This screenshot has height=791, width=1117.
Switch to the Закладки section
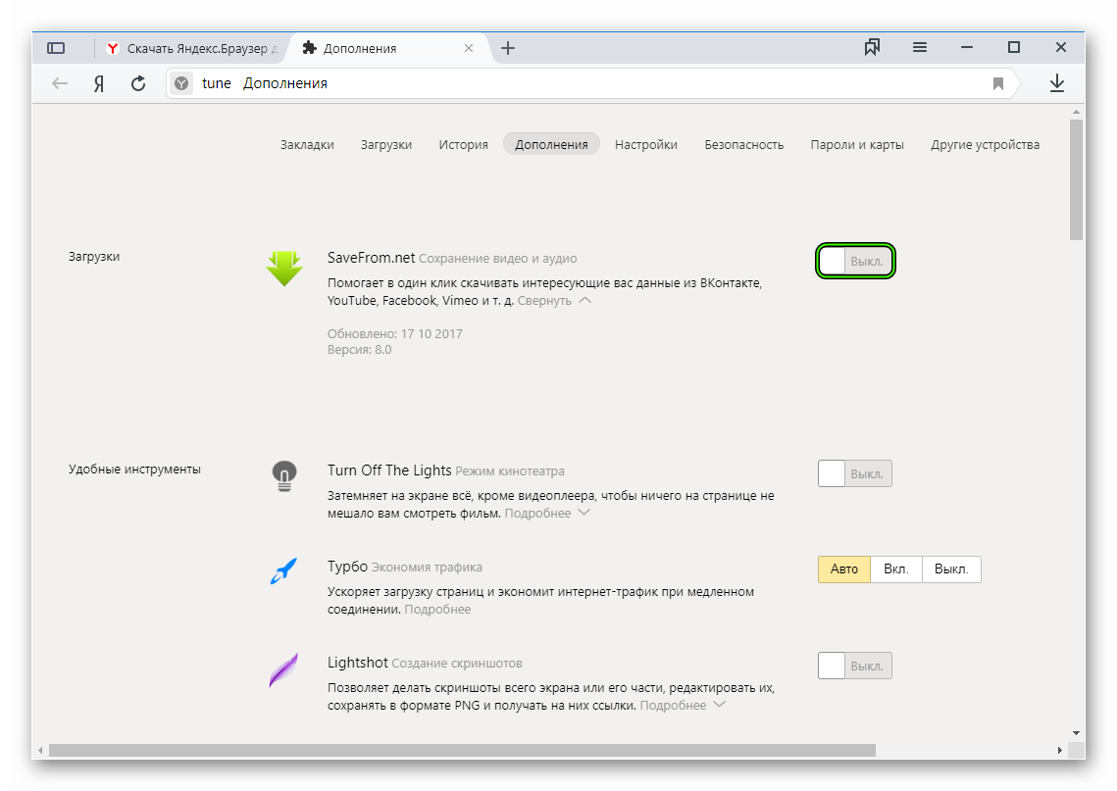(307, 144)
